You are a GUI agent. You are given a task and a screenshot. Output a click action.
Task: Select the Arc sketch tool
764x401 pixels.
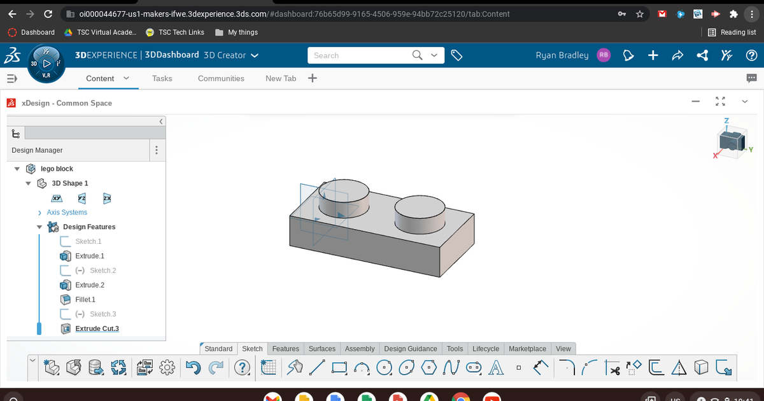coord(362,367)
